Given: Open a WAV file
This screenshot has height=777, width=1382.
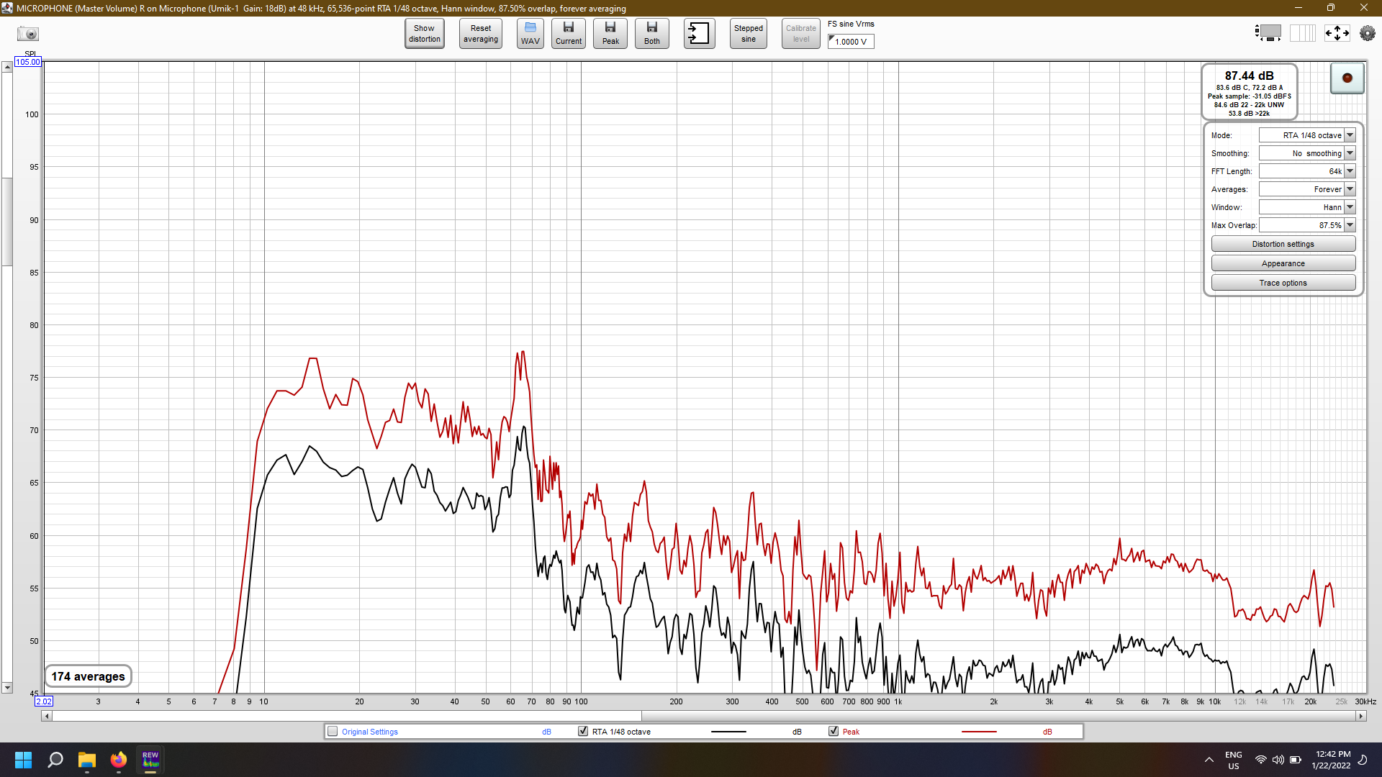Looking at the screenshot, I should pos(530,34).
